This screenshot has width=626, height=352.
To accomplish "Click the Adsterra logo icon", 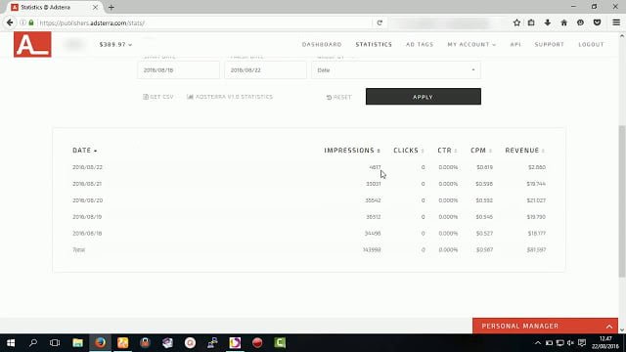I will click(x=32, y=44).
